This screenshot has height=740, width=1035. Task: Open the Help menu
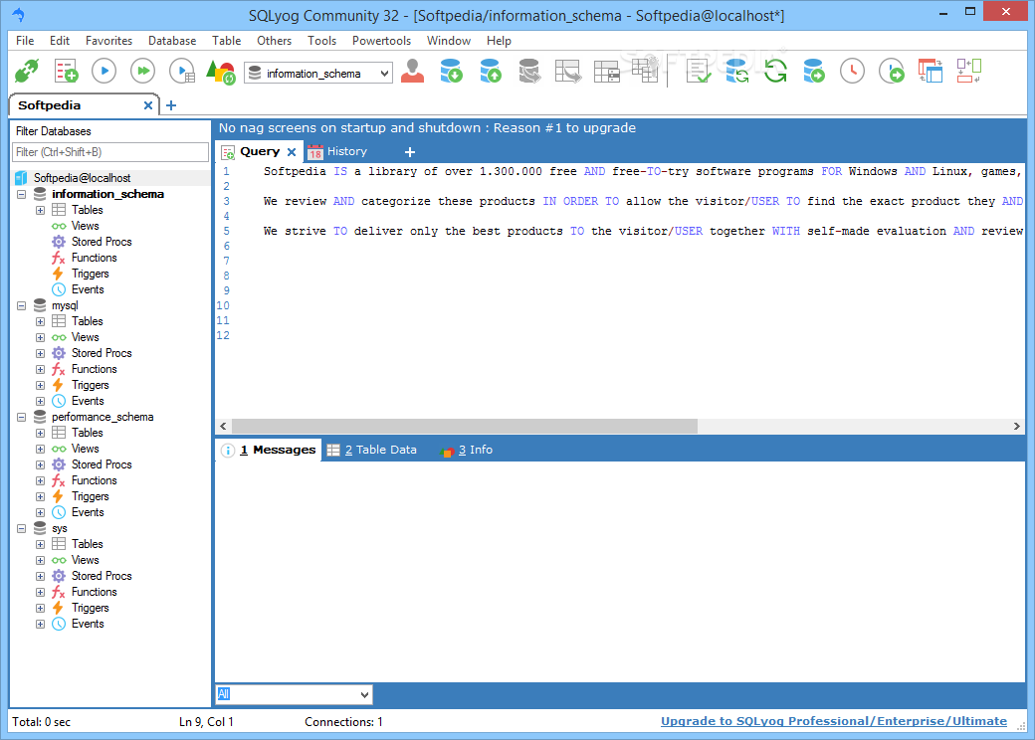click(x=499, y=41)
